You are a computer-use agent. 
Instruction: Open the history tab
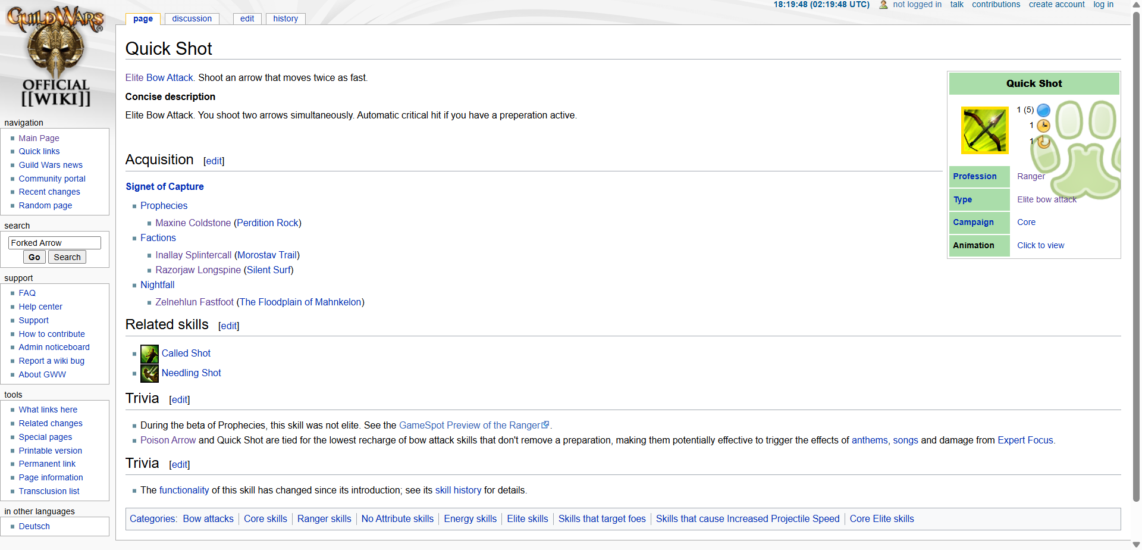(x=285, y=18)
